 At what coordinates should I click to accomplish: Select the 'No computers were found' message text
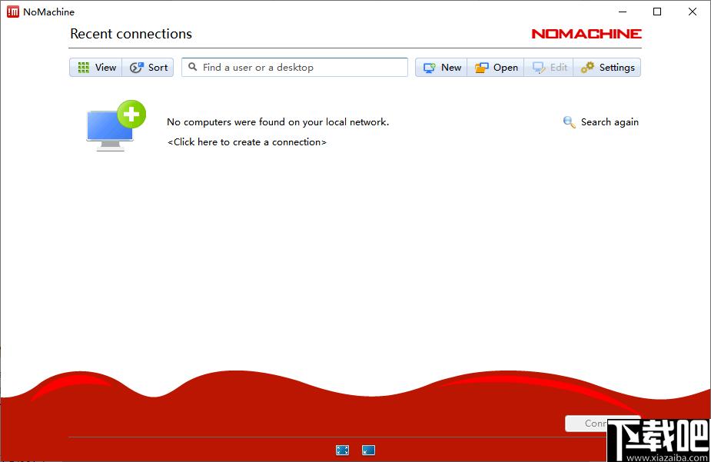[x=278, y=122]
